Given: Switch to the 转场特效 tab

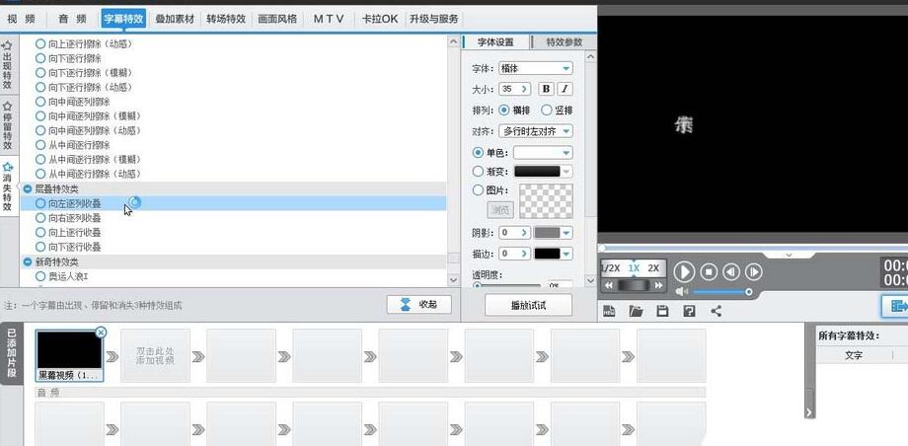Looking at the screenshot, I should click(x=226, y=19).
